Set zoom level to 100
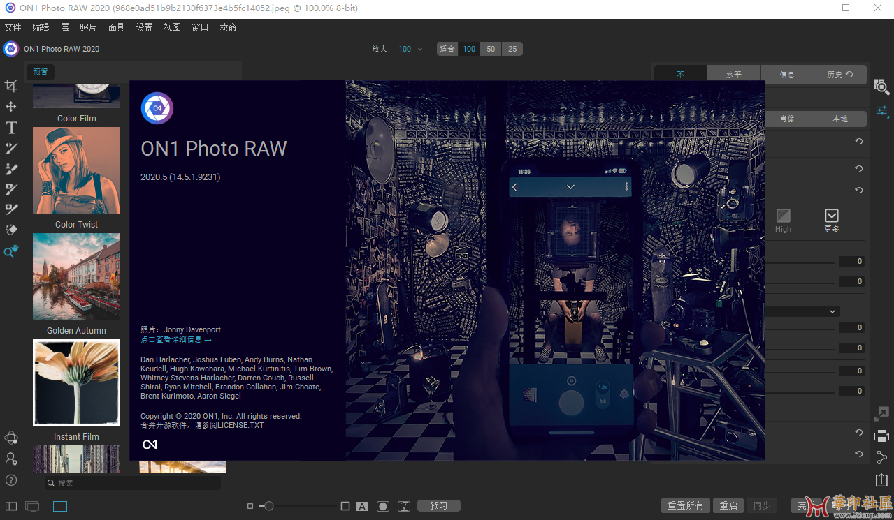The height and width of the screenshot is (520, 894). [x=469, y=49]
